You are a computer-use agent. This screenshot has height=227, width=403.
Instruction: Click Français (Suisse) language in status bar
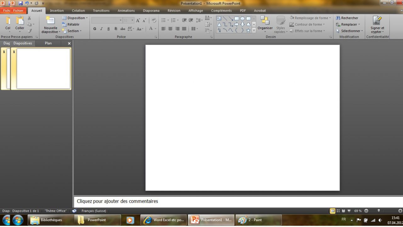94,211
